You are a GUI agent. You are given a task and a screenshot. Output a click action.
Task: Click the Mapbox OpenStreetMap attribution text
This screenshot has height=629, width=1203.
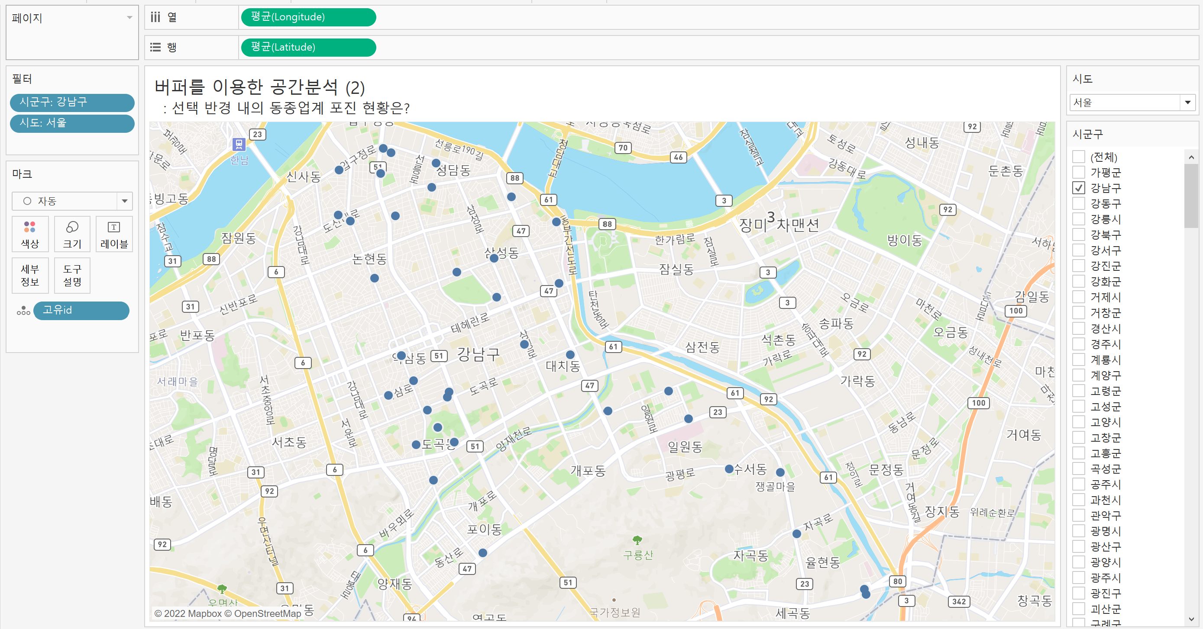point(228,613)
